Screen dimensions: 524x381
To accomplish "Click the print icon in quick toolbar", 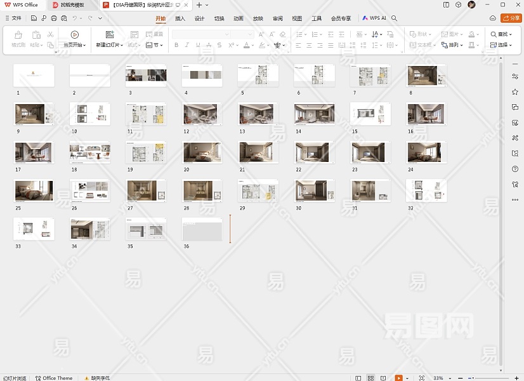I will (x=54, y=18).
